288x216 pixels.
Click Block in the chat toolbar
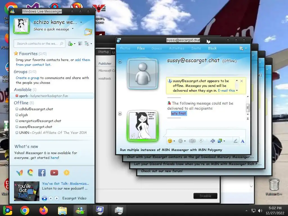212,48
